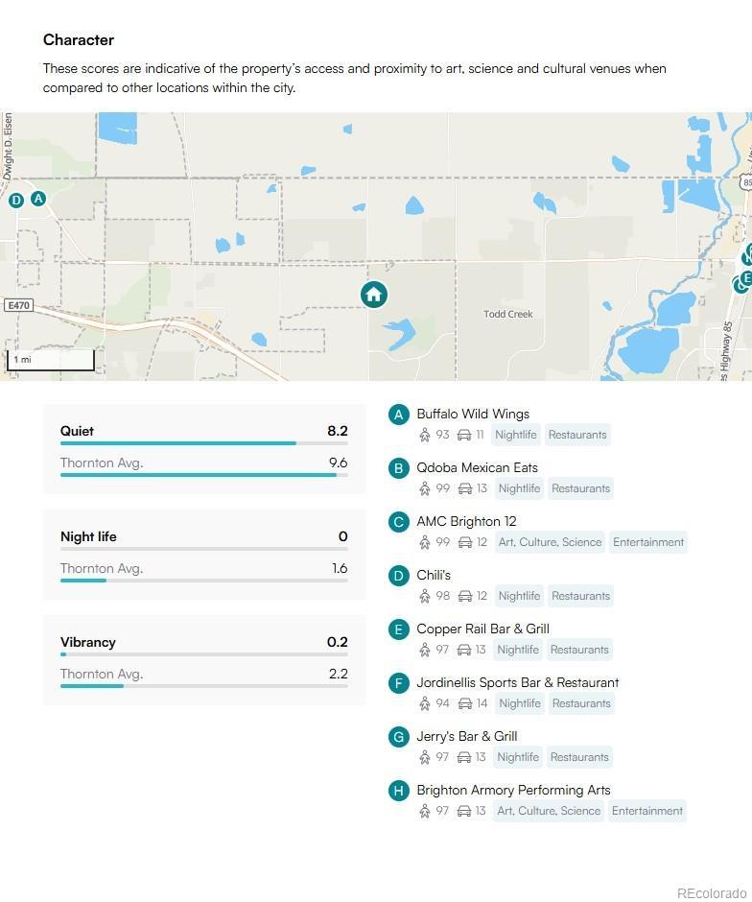752x902 pixels.
Task: Open Buffalo Wild Wings listing
Action: tap(473, 415)
